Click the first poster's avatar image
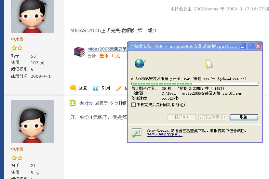 pyautogui.click(x=32, y=16)
